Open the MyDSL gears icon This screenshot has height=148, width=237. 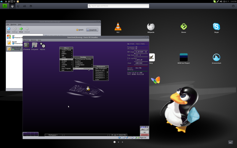pos(43,45)
